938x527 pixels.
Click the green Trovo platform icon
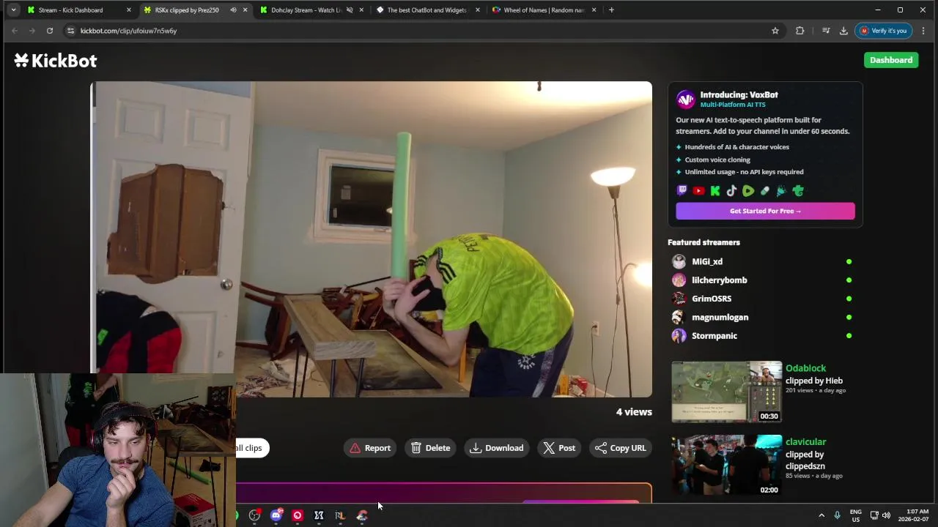798,191
